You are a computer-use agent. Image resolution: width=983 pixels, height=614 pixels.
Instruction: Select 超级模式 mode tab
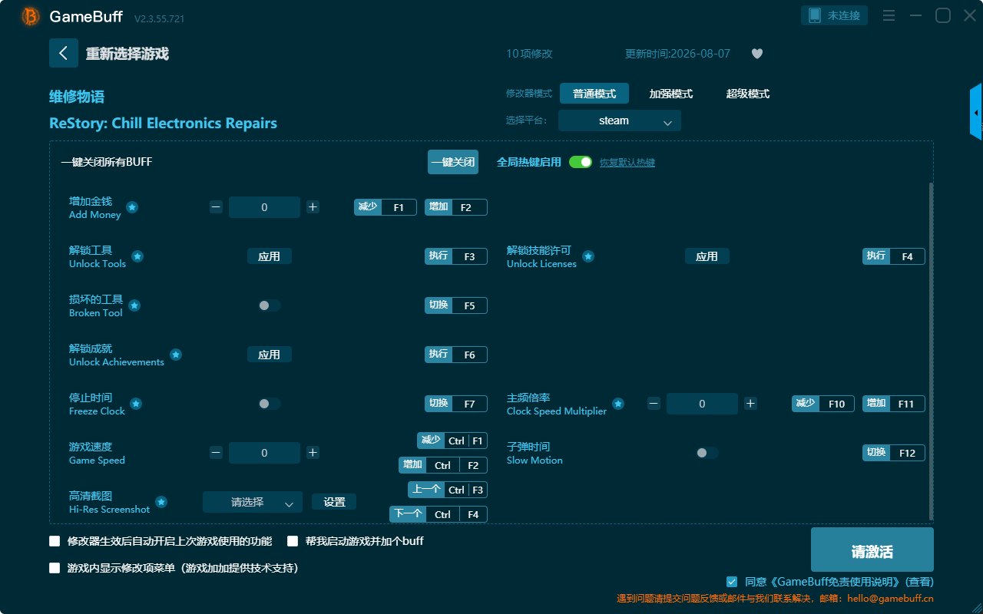click(x=748, y=94)
